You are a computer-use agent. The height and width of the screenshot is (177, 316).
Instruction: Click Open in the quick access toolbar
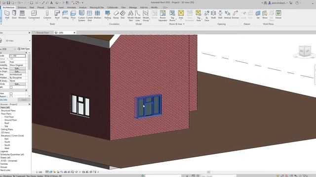(4, 3)
